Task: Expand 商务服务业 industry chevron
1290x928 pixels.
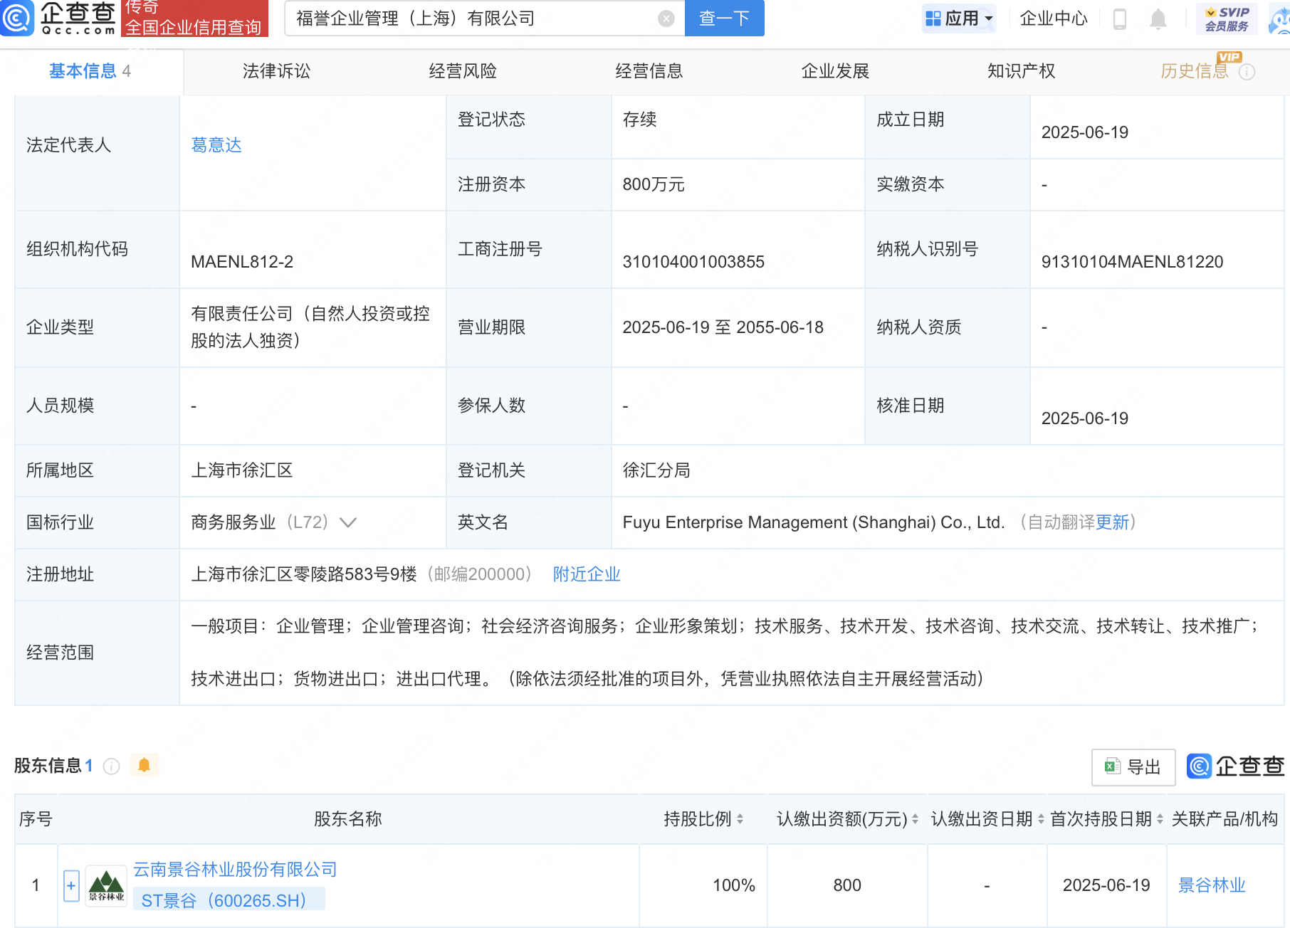Action: pos(348,522)
